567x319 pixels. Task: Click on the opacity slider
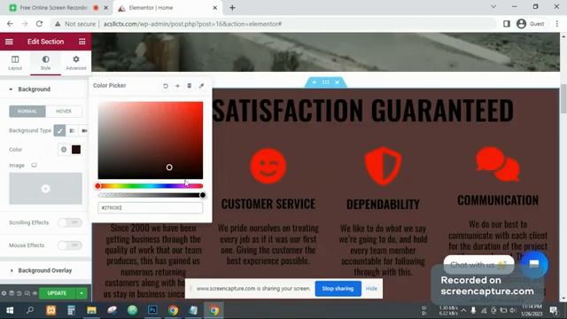coord(151,195)
